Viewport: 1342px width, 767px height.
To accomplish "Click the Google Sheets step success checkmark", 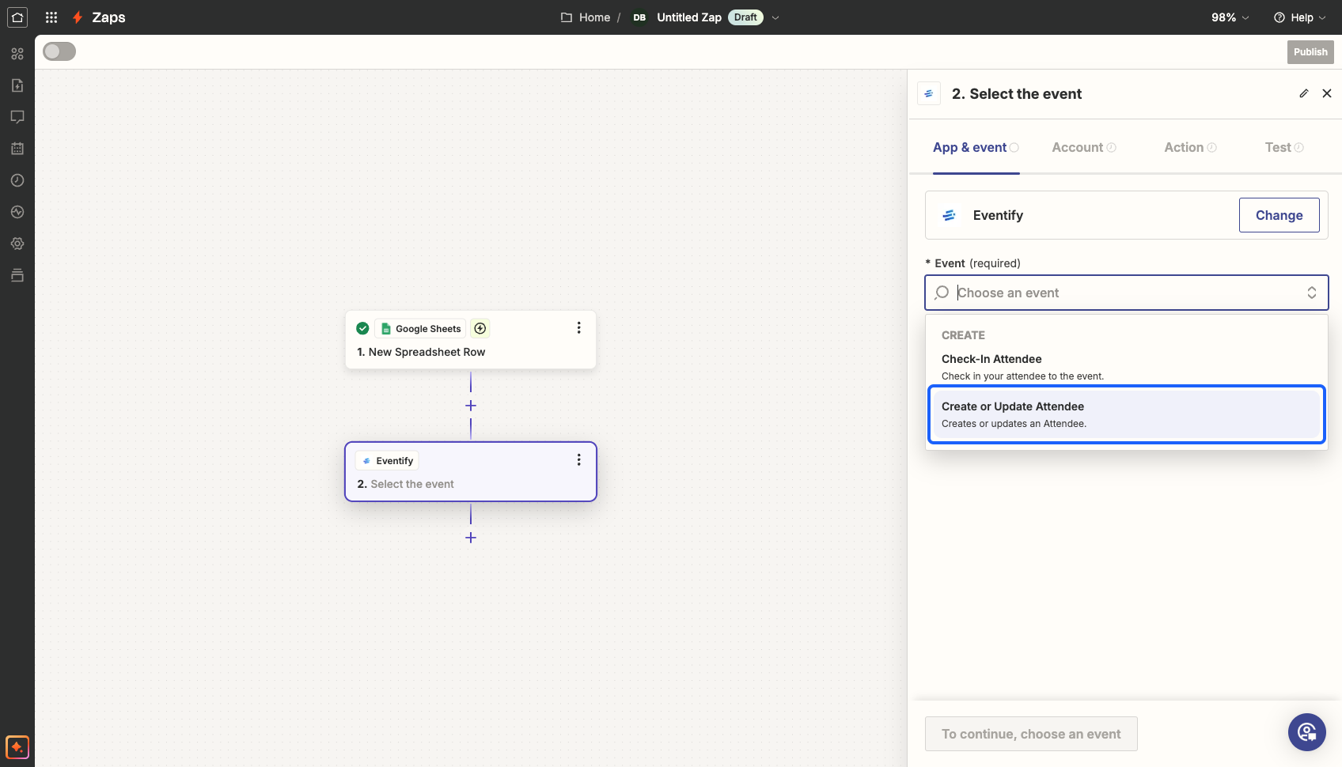I will 362,328.
